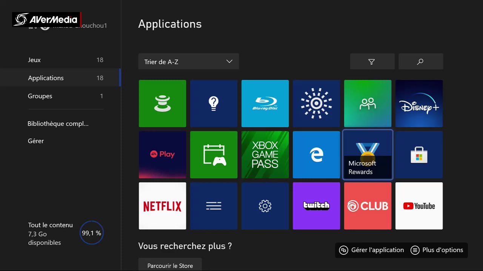Select the Jeux tab in sidebar
483x271 pixels.
[x=60, y=60]
